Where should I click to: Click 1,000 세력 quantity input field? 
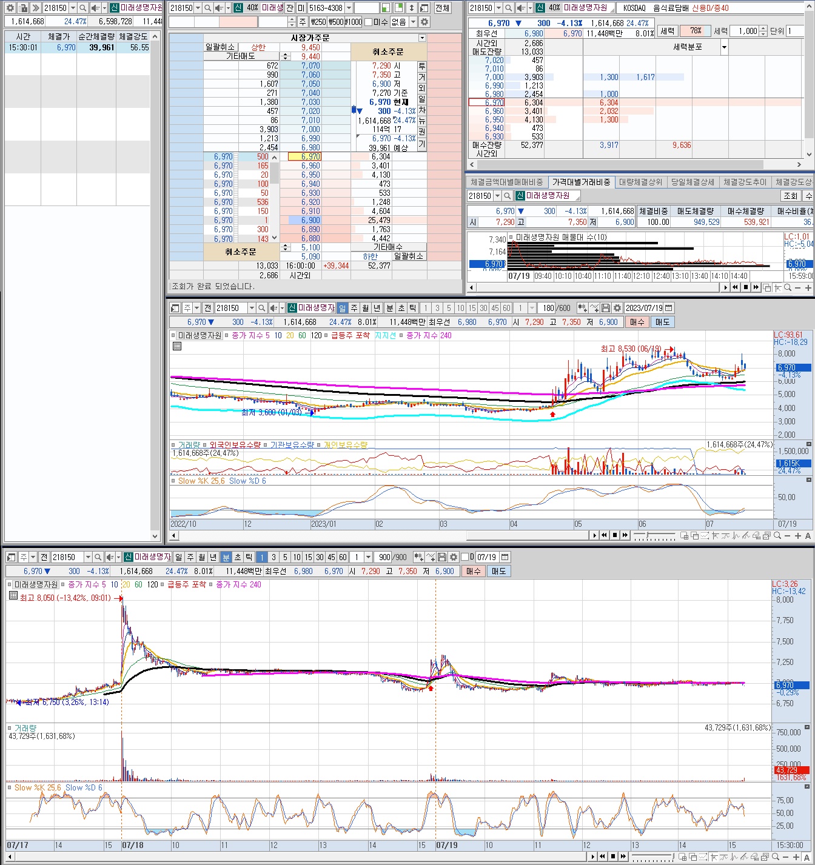(x=744, y=31)
